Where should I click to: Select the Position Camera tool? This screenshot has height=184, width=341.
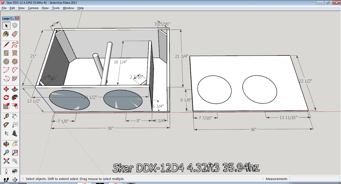(6, 172)
